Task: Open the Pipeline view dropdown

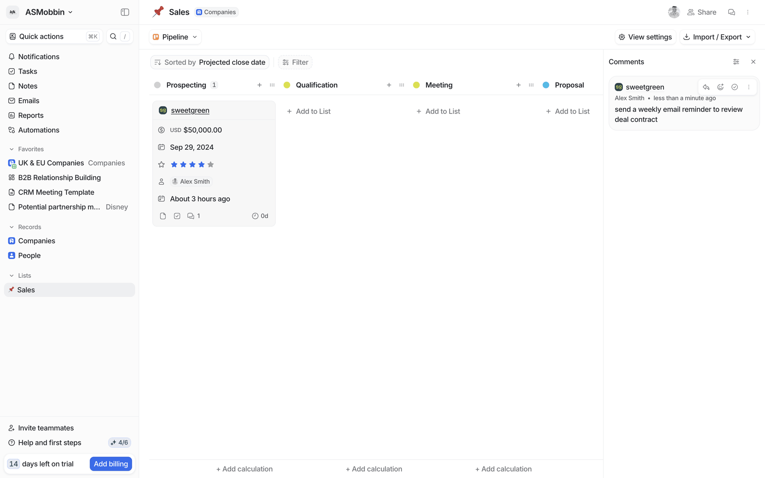Action: point(175,37)
